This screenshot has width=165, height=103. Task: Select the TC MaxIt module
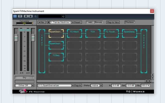74,33
